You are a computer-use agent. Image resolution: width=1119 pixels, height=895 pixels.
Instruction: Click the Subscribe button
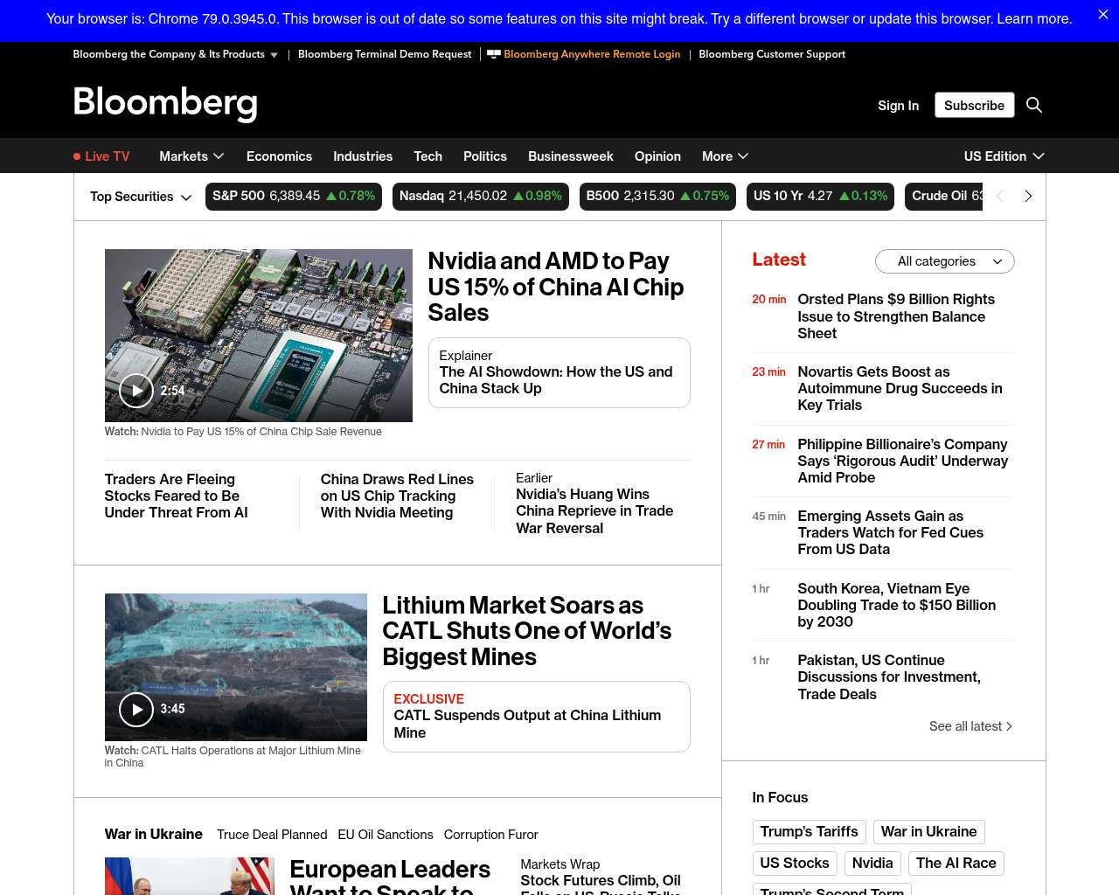(974, 105)
